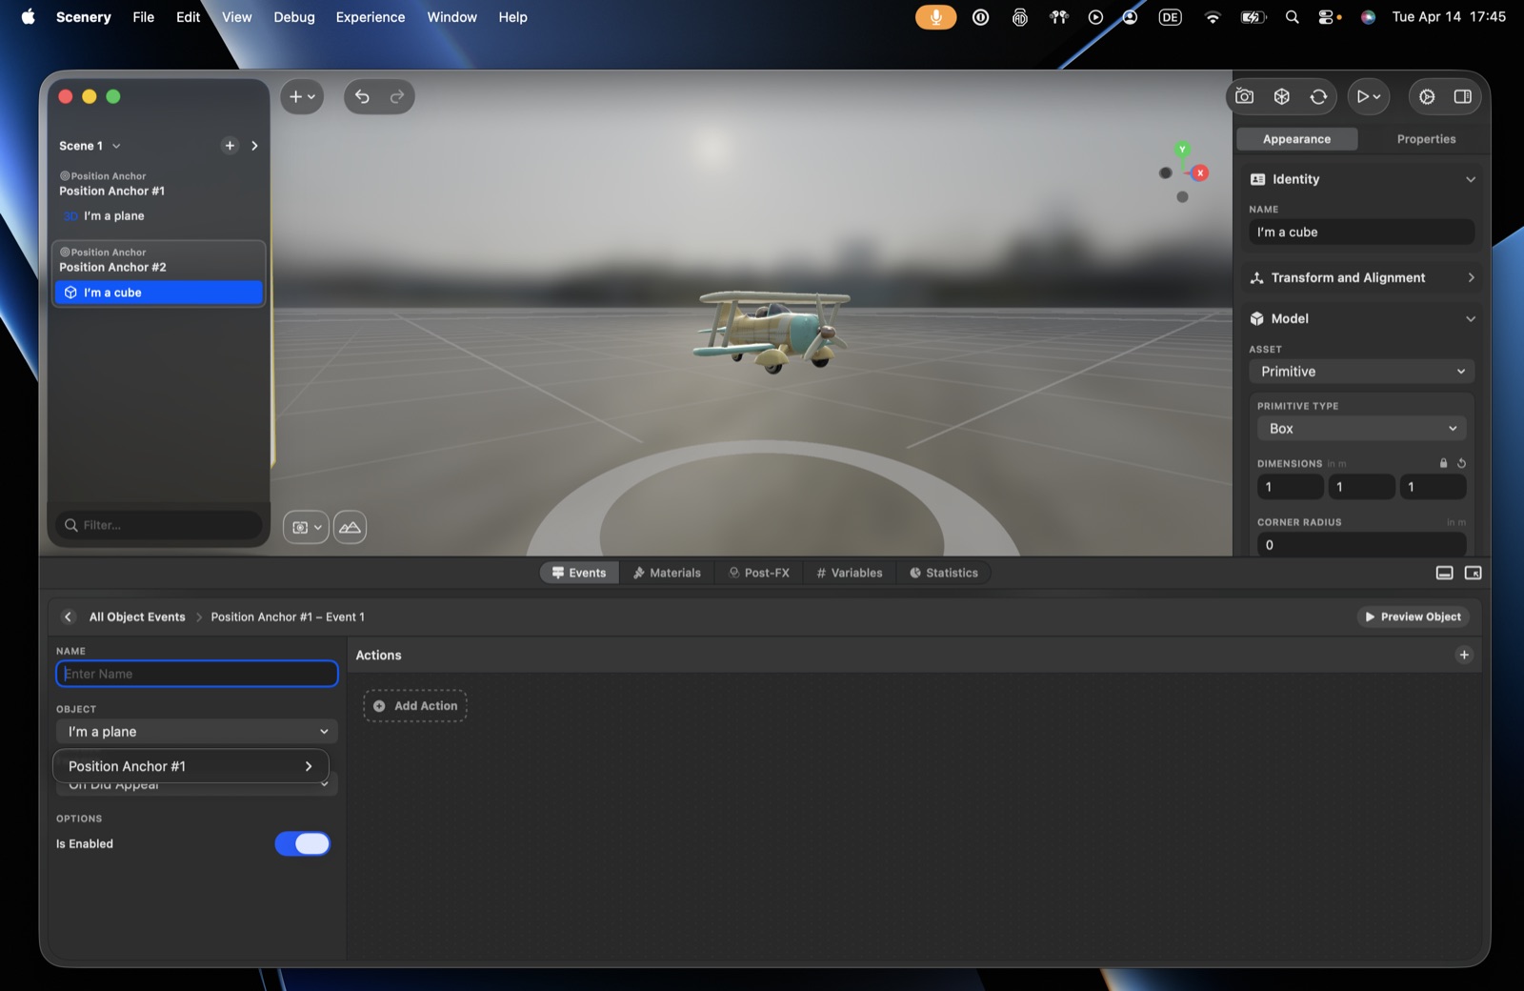Open the Experience menu
This screenshot has height=991, width=1524.
pyautogui.click(x=371, y=17)
